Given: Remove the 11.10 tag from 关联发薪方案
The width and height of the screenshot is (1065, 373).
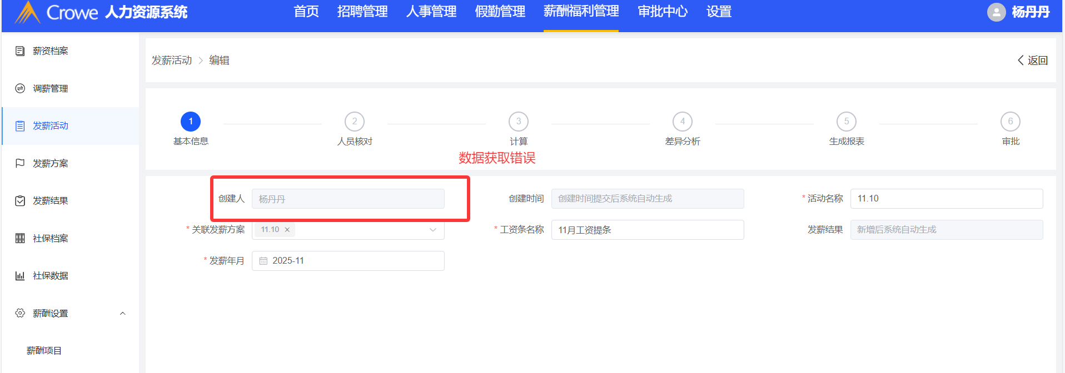Looking at the screenshot, I should (x=287, y=230).
